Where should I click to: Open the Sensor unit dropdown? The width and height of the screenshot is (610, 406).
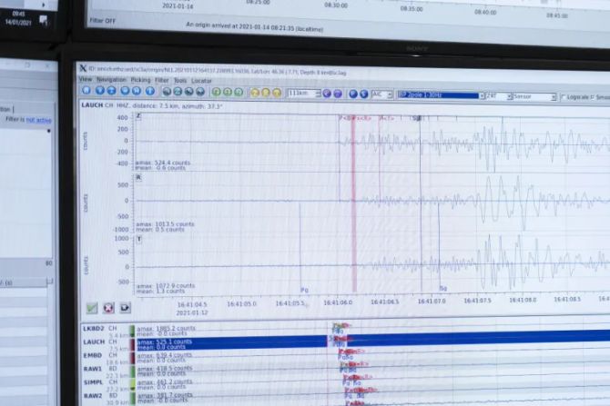pyautogui.click(x=534, y=96)
